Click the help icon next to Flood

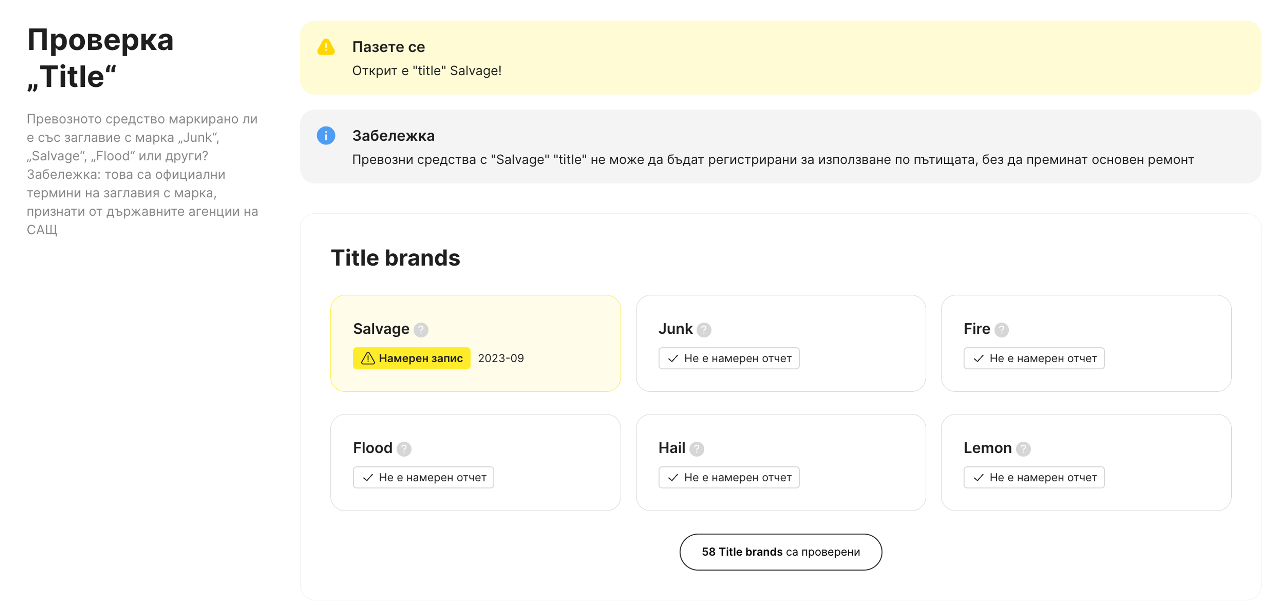pos(404,449)
